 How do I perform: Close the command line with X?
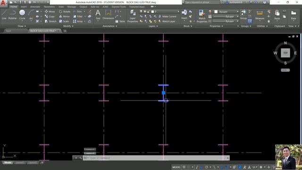tap(76, 158)
